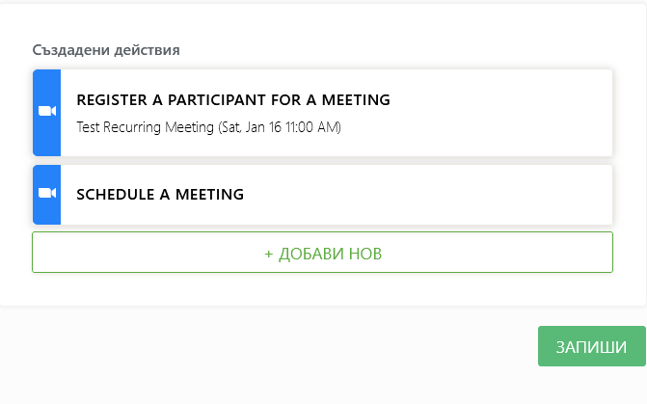Click the REGISTER A PARTICIPANT FOR A MEETING title

[x=232, y=99]
